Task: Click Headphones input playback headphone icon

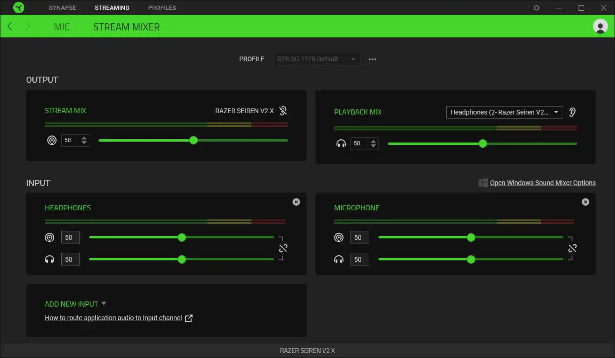Action: [x=50, y=259]
